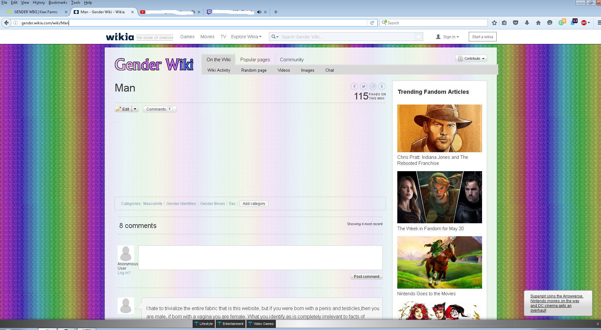Open the Bookmarks menu
This screenshot has width=601, height=330.
pos(58,3)
